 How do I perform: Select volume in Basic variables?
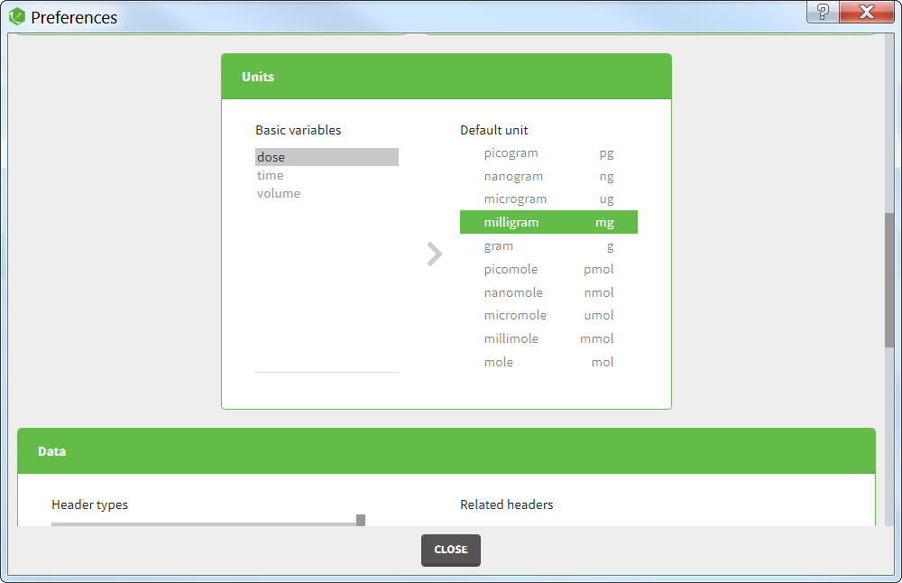(x=279, y=193)
